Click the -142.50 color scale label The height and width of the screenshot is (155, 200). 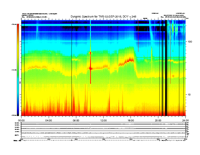coord(14,70)
